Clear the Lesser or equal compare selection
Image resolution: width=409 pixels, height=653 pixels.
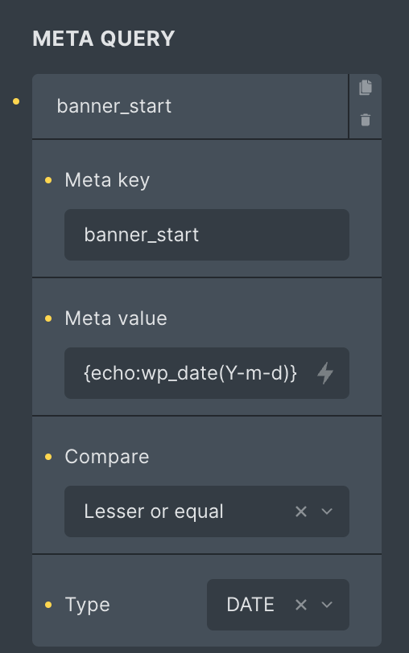(x=301, y=511)
